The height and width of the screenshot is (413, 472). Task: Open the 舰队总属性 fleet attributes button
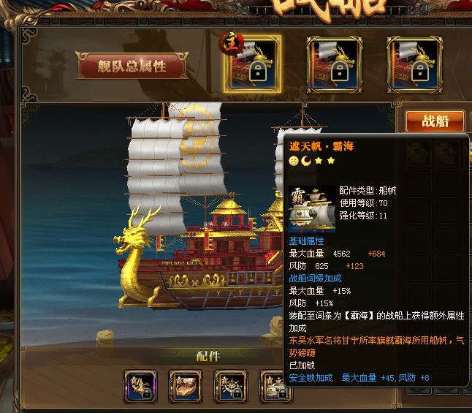click(x=132, y=66)
